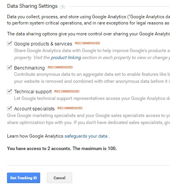
Task: Click RECOMMENDED badge beside Google products & services
Action: point(87,43)
